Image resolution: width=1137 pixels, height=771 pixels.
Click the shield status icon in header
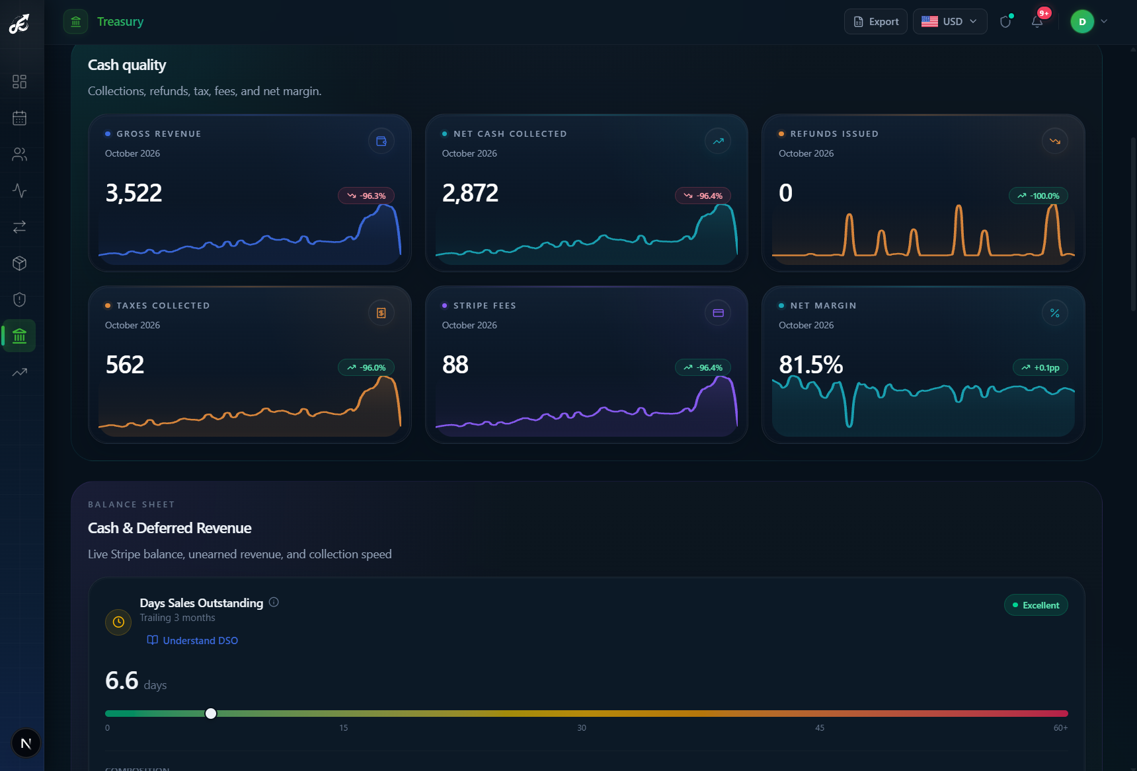tap(1005, 22)
